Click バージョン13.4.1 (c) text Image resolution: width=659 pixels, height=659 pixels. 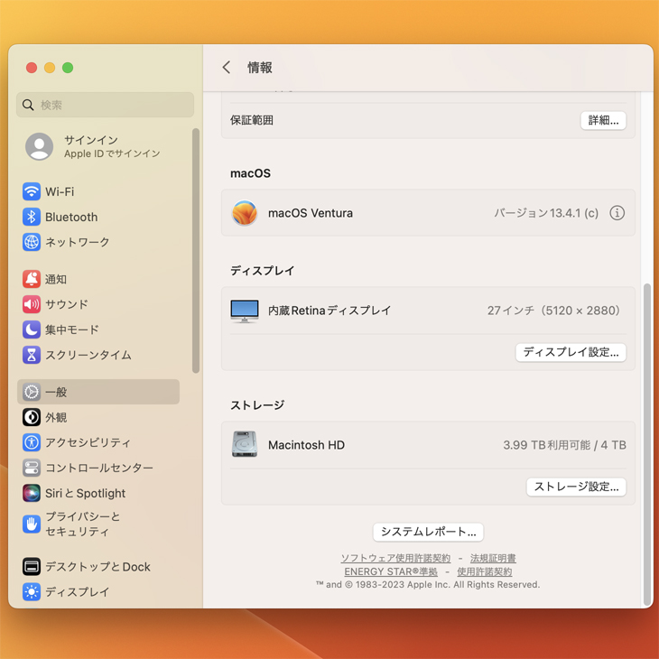coord(546,213)
